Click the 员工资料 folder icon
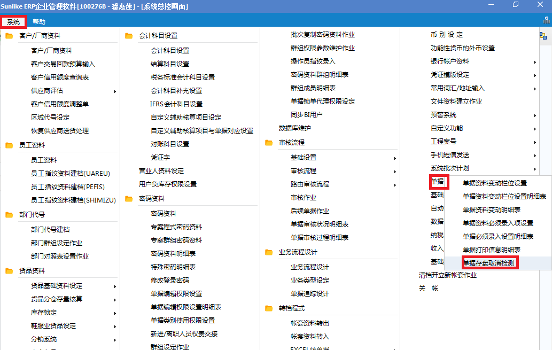552x350 pixels. coord(9,145)
